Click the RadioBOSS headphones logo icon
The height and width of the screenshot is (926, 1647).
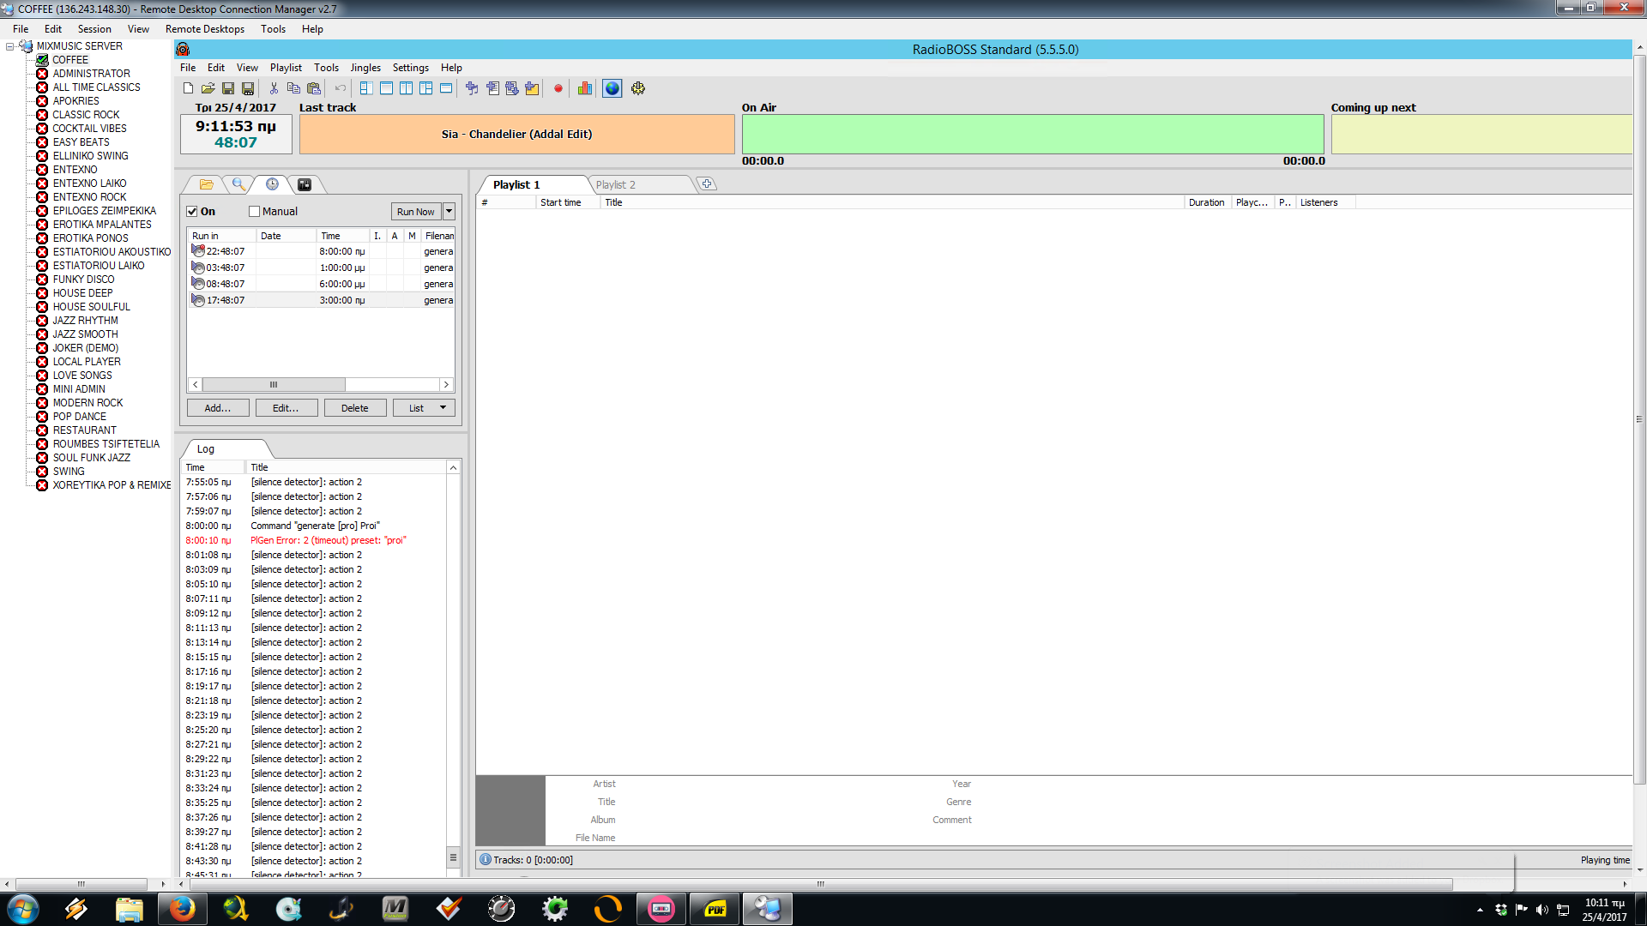click(183, 50)
